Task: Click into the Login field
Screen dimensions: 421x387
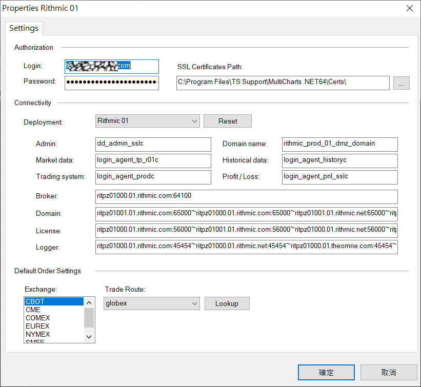Action: [x=112, y=66]
